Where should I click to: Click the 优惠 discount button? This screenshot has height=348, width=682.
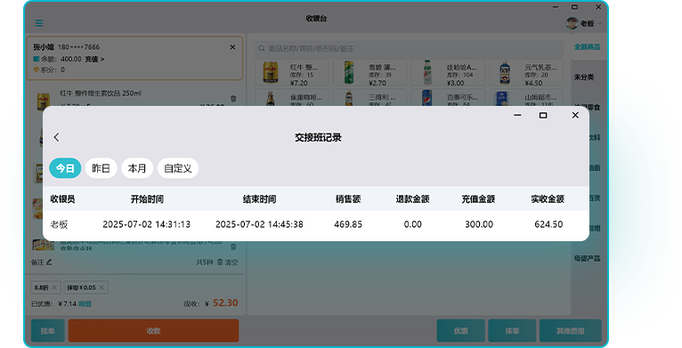[460, 331]
